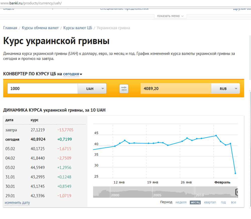Click the 'изменить дату' link
Screen dimensions: 251x219
click(17, 202)
